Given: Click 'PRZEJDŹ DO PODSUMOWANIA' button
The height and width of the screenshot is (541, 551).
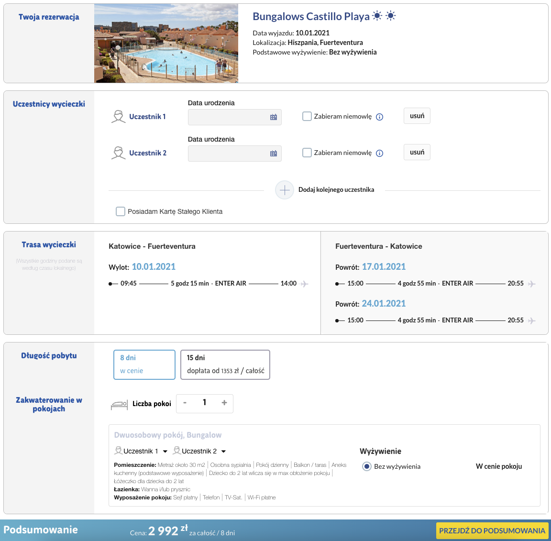Looking at the screenshot, I should point(492,531).
